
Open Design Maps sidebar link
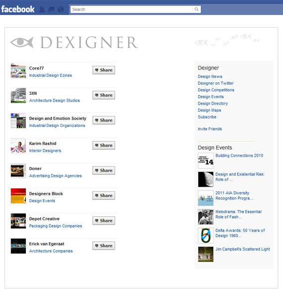[210, 110]
